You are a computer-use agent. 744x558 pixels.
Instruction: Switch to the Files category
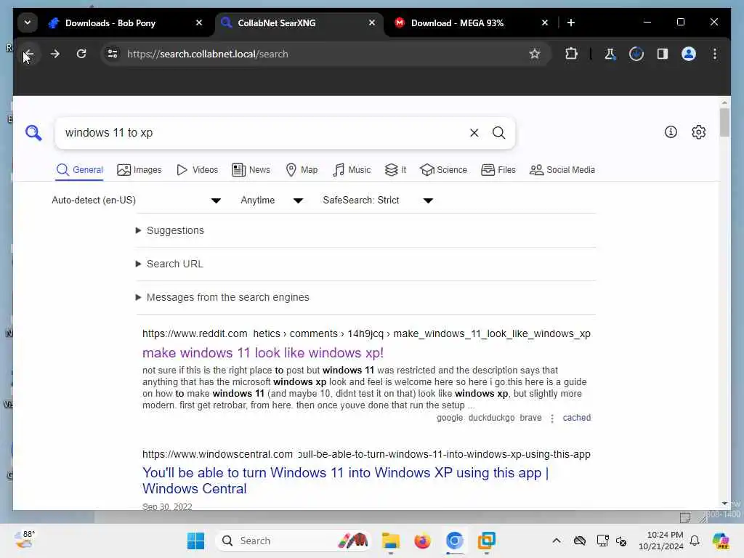(498, 170)
